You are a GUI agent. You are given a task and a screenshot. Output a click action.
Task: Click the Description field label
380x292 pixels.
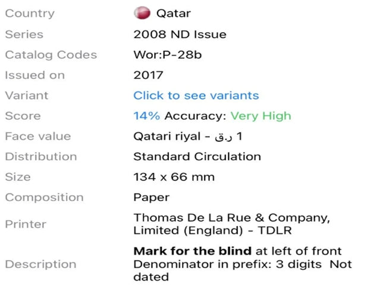(x=40, y=264)
